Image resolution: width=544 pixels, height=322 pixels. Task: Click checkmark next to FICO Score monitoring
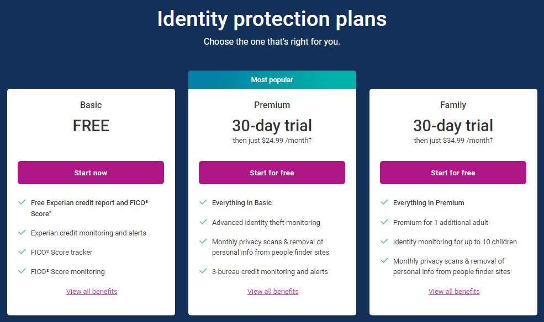[x=22, y=271]
